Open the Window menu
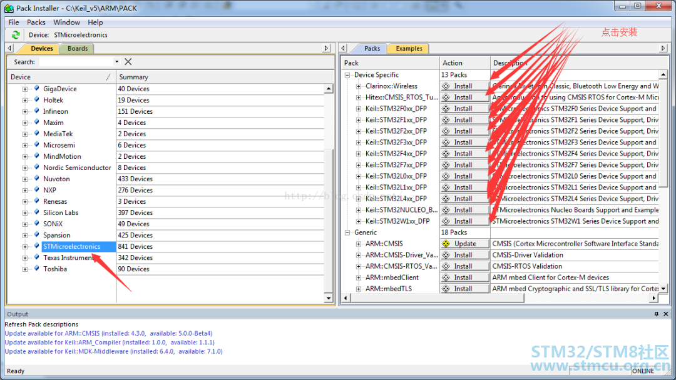 [66, 22]
